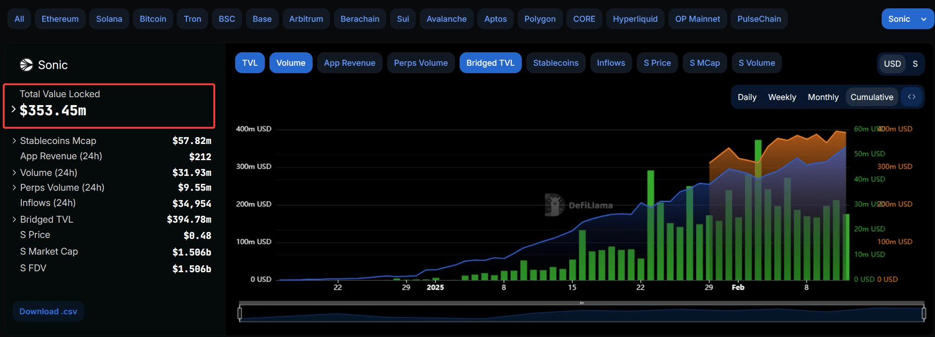The image size is (935, 337).
Task: Expand the Total Value Locked breakdown
Action: [x=13, y=110]
